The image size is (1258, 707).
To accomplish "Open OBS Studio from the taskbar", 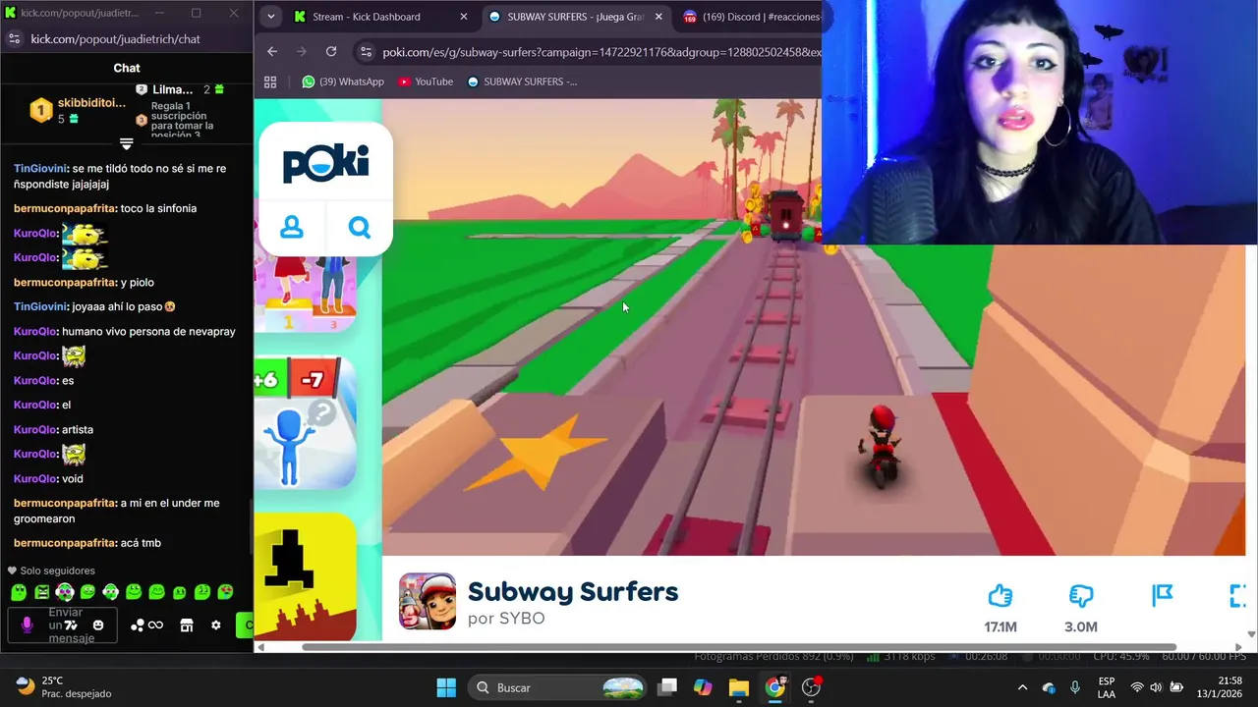I will click(812, 687).
